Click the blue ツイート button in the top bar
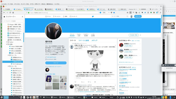This screenshot has height=99, width=176. (x=138, y=16)
